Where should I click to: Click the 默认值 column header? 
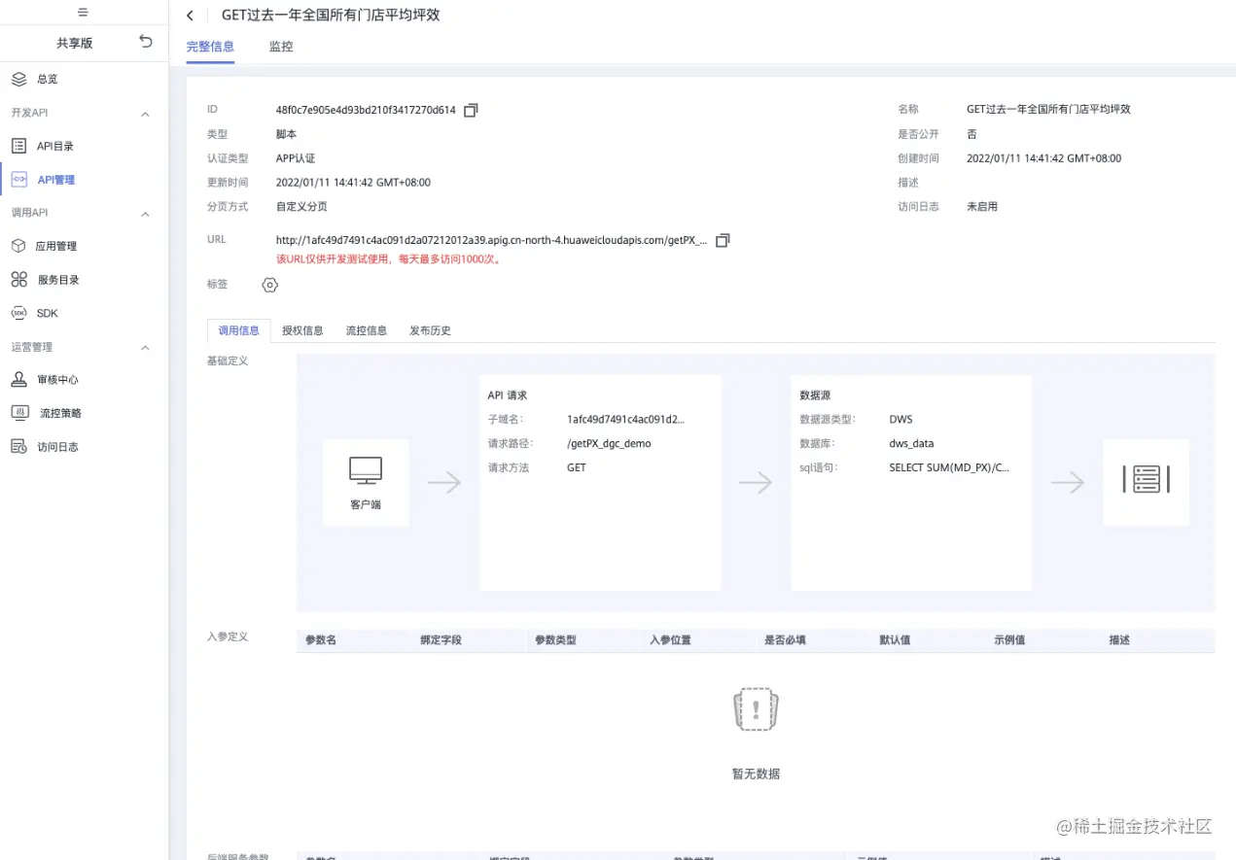895,640
